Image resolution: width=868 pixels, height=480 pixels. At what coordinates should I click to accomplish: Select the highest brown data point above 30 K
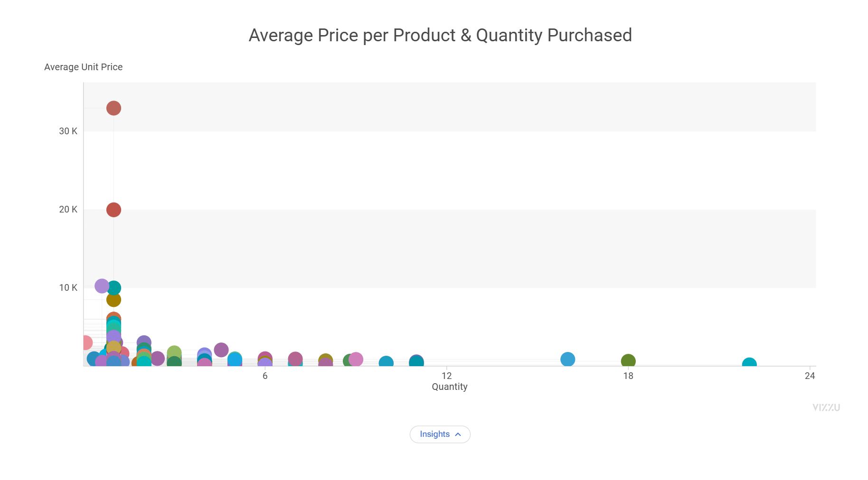coord(113,108)
